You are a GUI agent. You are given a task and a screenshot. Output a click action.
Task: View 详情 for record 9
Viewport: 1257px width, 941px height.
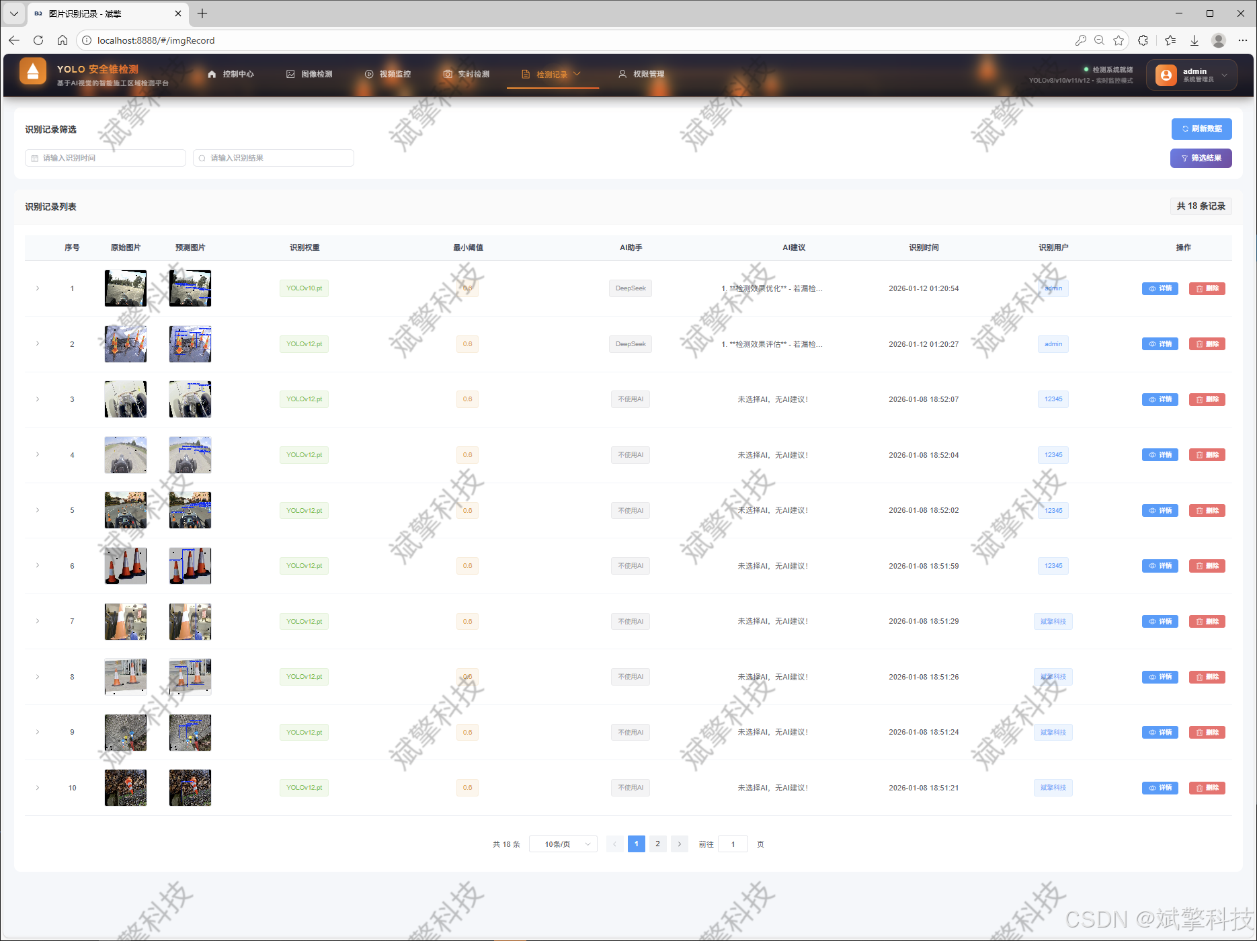click(x=1160, y=732)
